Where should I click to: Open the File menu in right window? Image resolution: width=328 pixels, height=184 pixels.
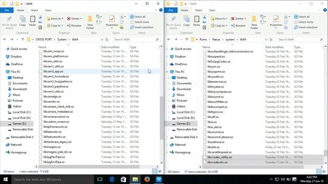point(171,10)
